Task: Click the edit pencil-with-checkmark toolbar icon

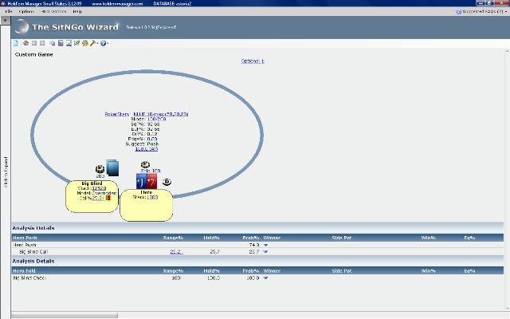Action: pyautogui.click(x=76, y=43)
